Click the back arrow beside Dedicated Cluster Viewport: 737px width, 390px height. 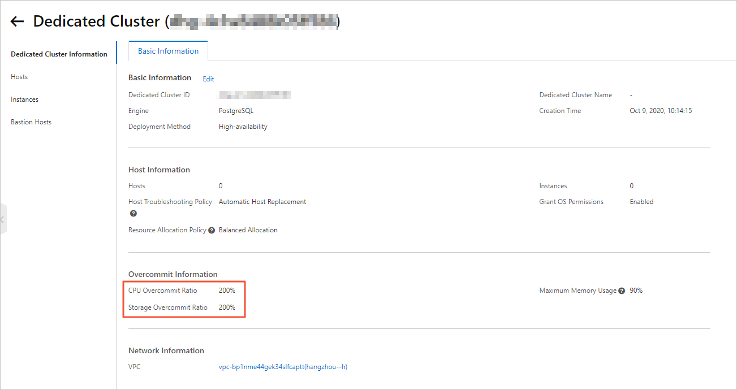click(17, 21)
